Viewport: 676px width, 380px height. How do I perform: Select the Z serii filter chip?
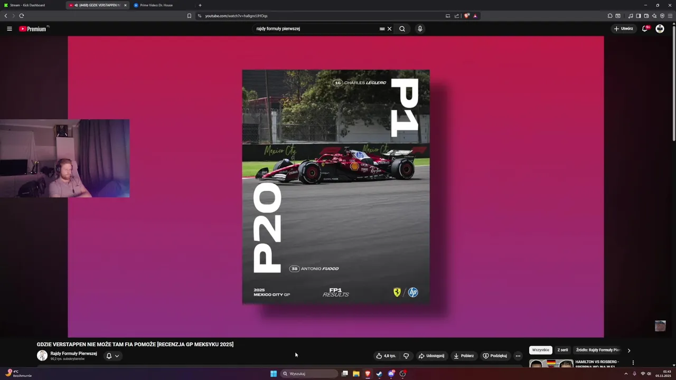pos(562,350)
